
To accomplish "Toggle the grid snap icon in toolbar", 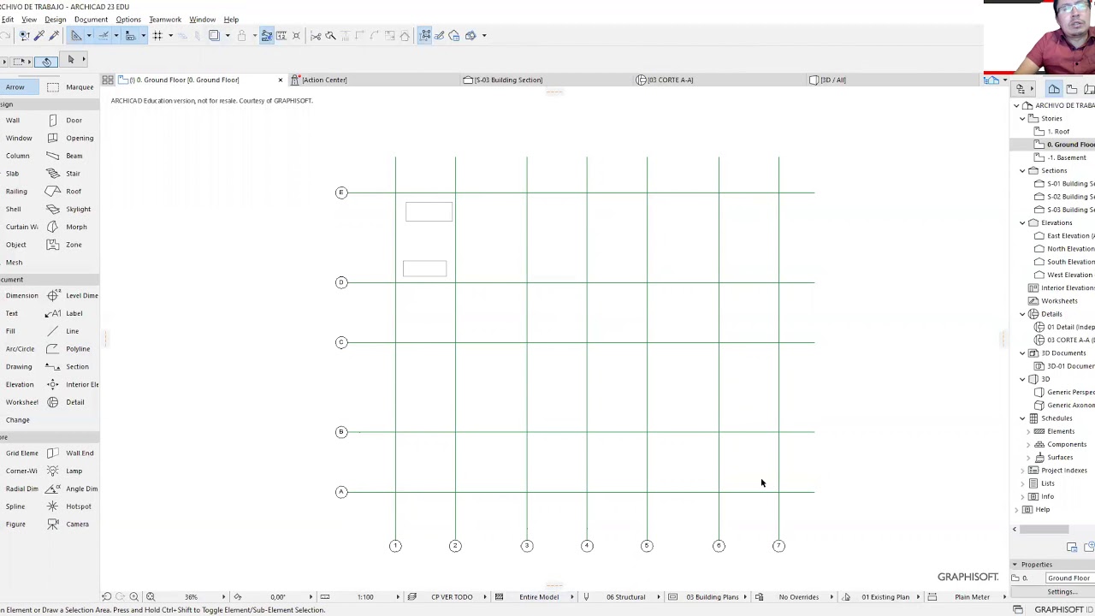I will click(x=157, y=35).
